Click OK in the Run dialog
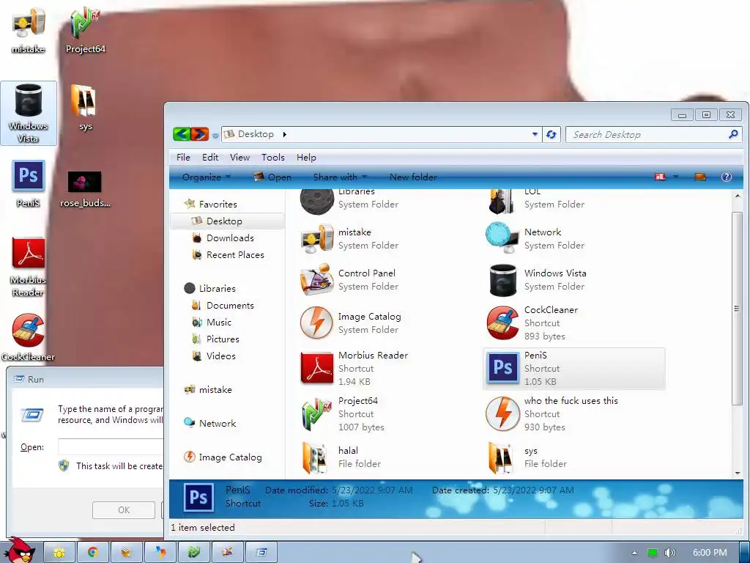 coord(123,510)
